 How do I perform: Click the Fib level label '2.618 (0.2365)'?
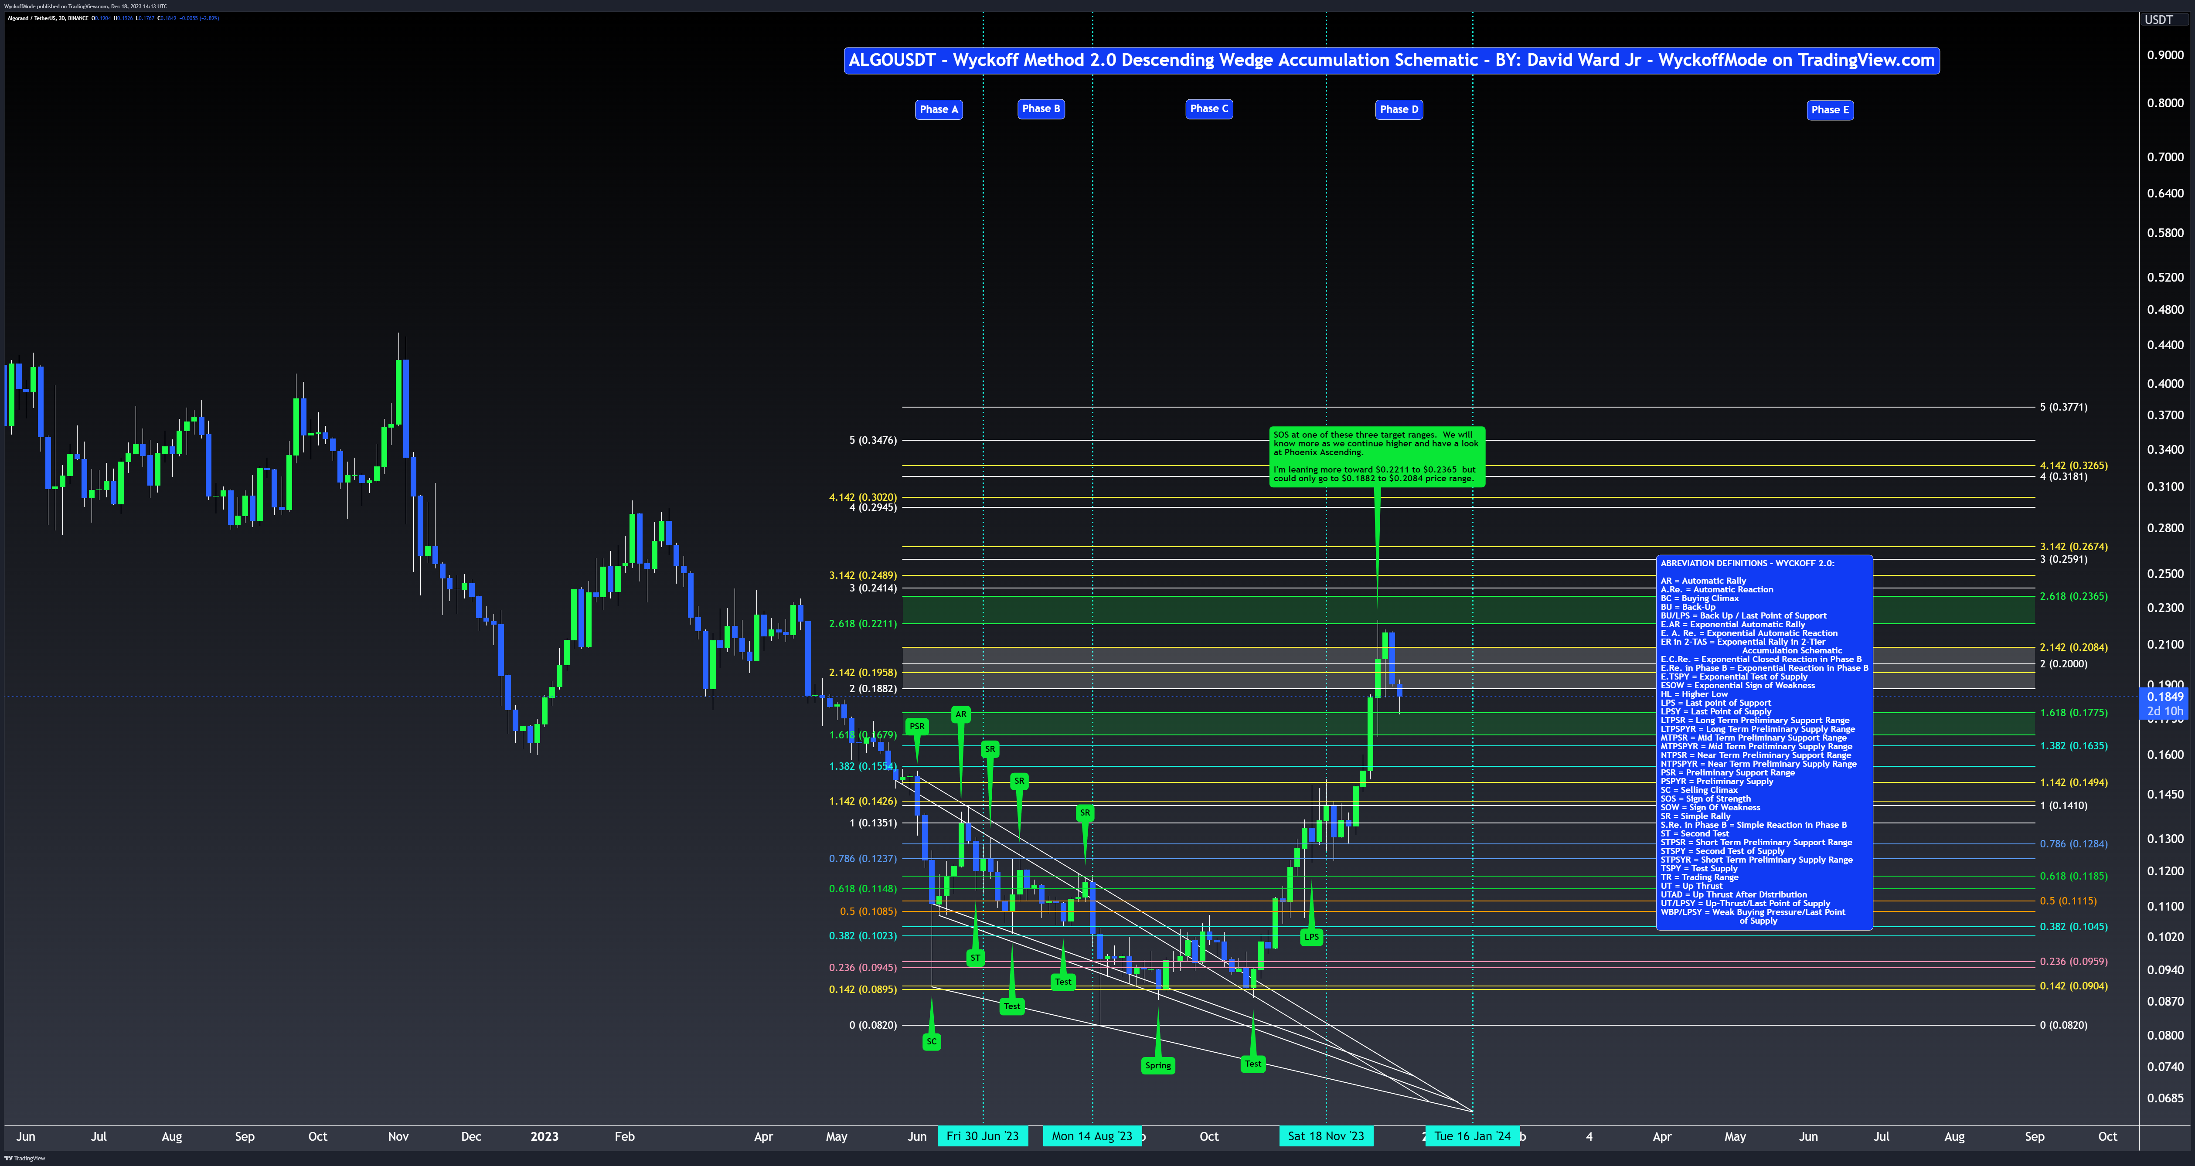(x=2074, y=596)
